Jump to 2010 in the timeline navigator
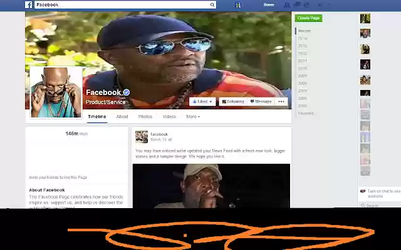 coord(303,68)
